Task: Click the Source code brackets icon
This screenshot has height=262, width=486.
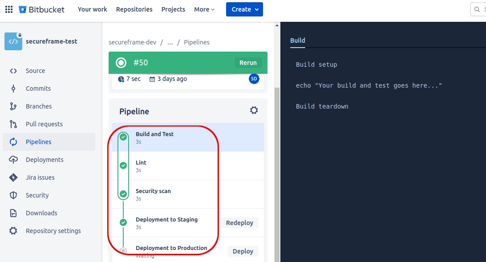Action: (13, 71)
